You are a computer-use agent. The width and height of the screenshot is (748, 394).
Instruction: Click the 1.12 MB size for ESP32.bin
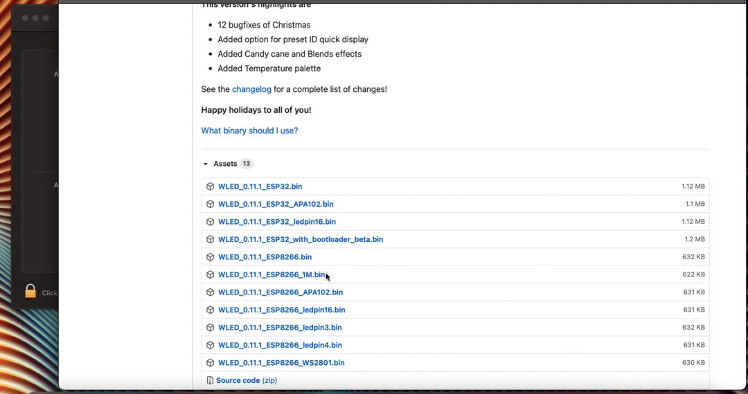coord(693,187)
